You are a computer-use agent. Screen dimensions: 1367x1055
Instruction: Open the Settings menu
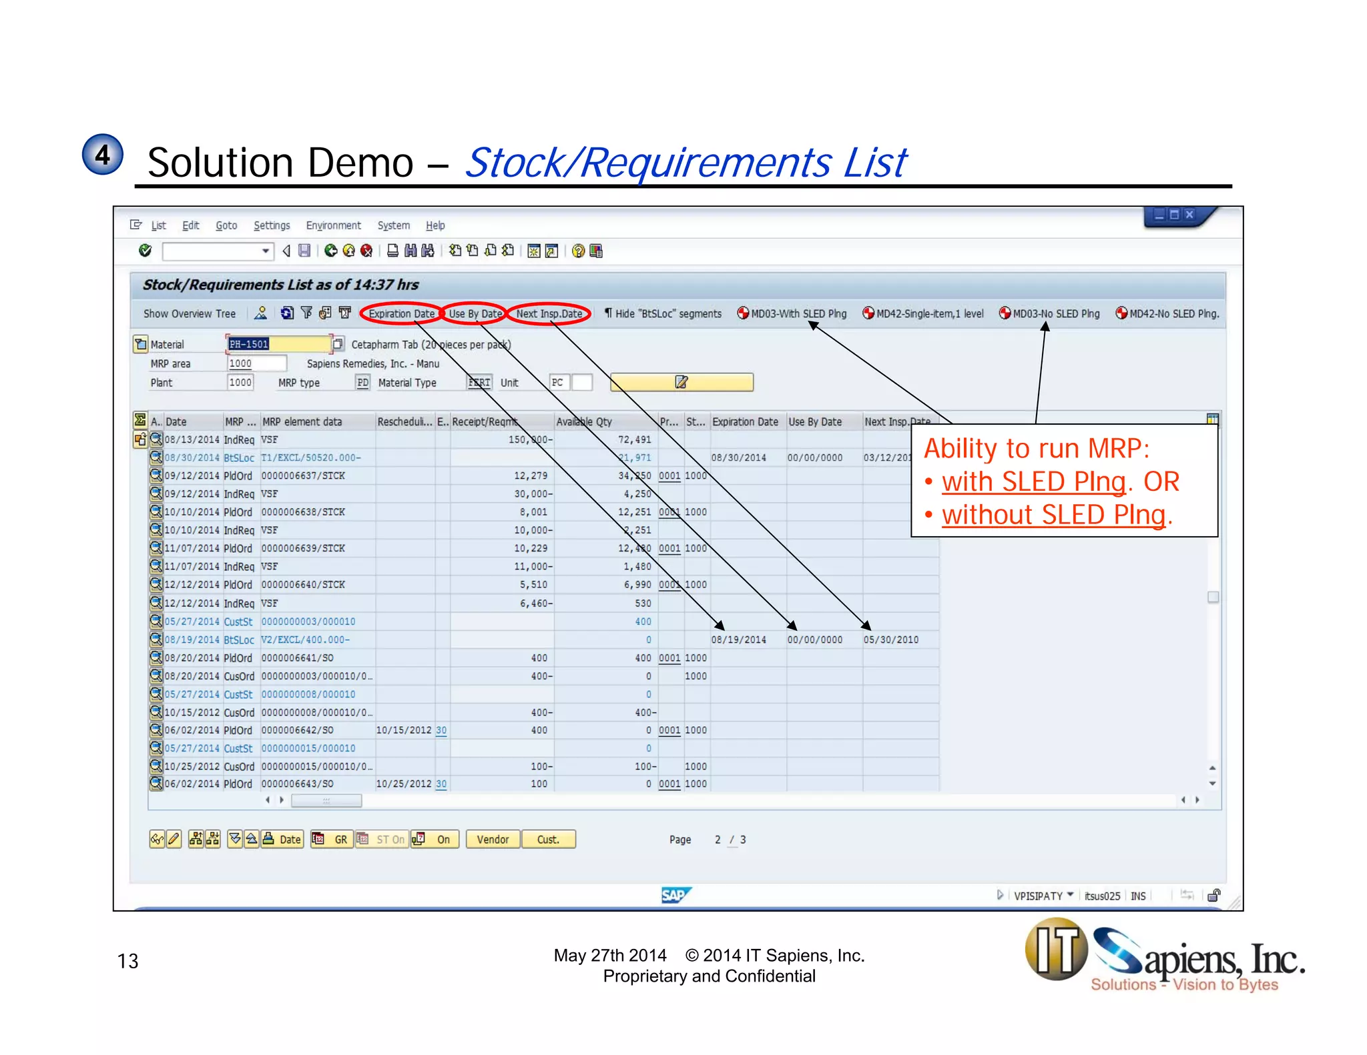[272, 225]
